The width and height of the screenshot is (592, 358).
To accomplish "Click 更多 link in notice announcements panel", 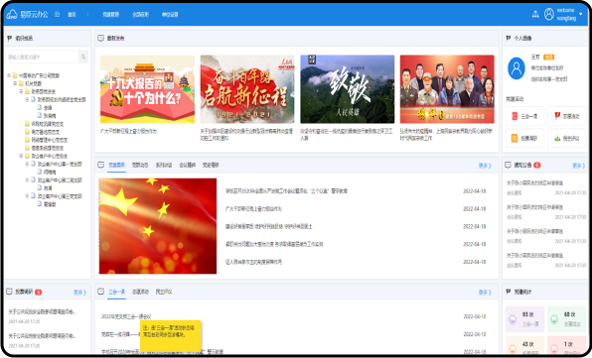I will tap(578, 165).
